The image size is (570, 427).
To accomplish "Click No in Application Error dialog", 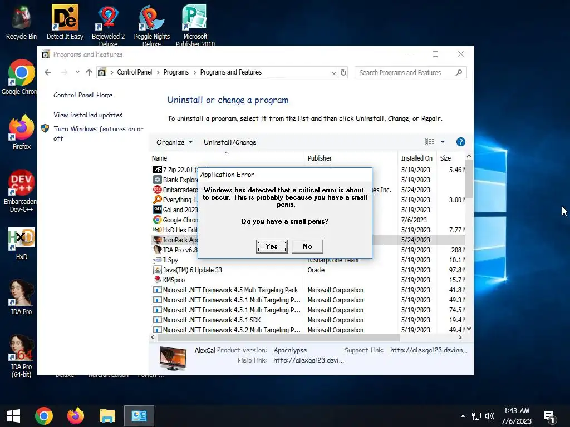I will (307, 246).
